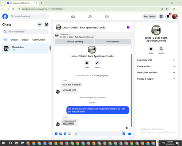182x146 pixels.
Task: Select the Messenger browser tab
Action: click(x=22, y=3)
